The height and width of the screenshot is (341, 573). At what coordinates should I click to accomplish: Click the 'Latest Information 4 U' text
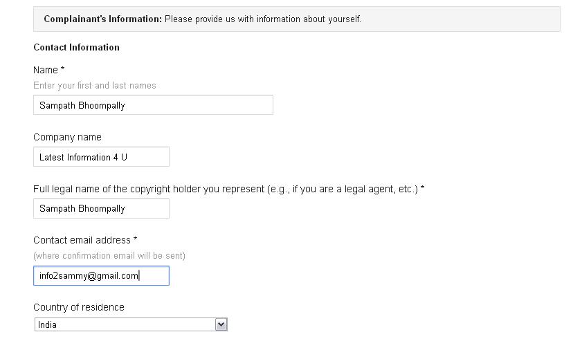83,157
